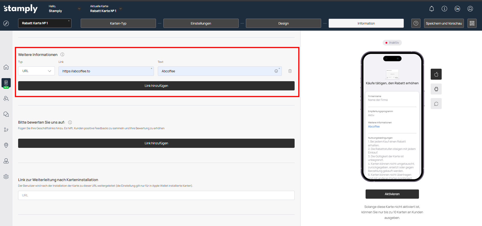Go to the Karten-Typ tab
Screen dimensions: 482x226
click(118, 23)
